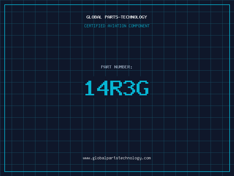Click the word COMPONENT in the subtitle
Screen dimensions: 234x176
coord(139,26)
